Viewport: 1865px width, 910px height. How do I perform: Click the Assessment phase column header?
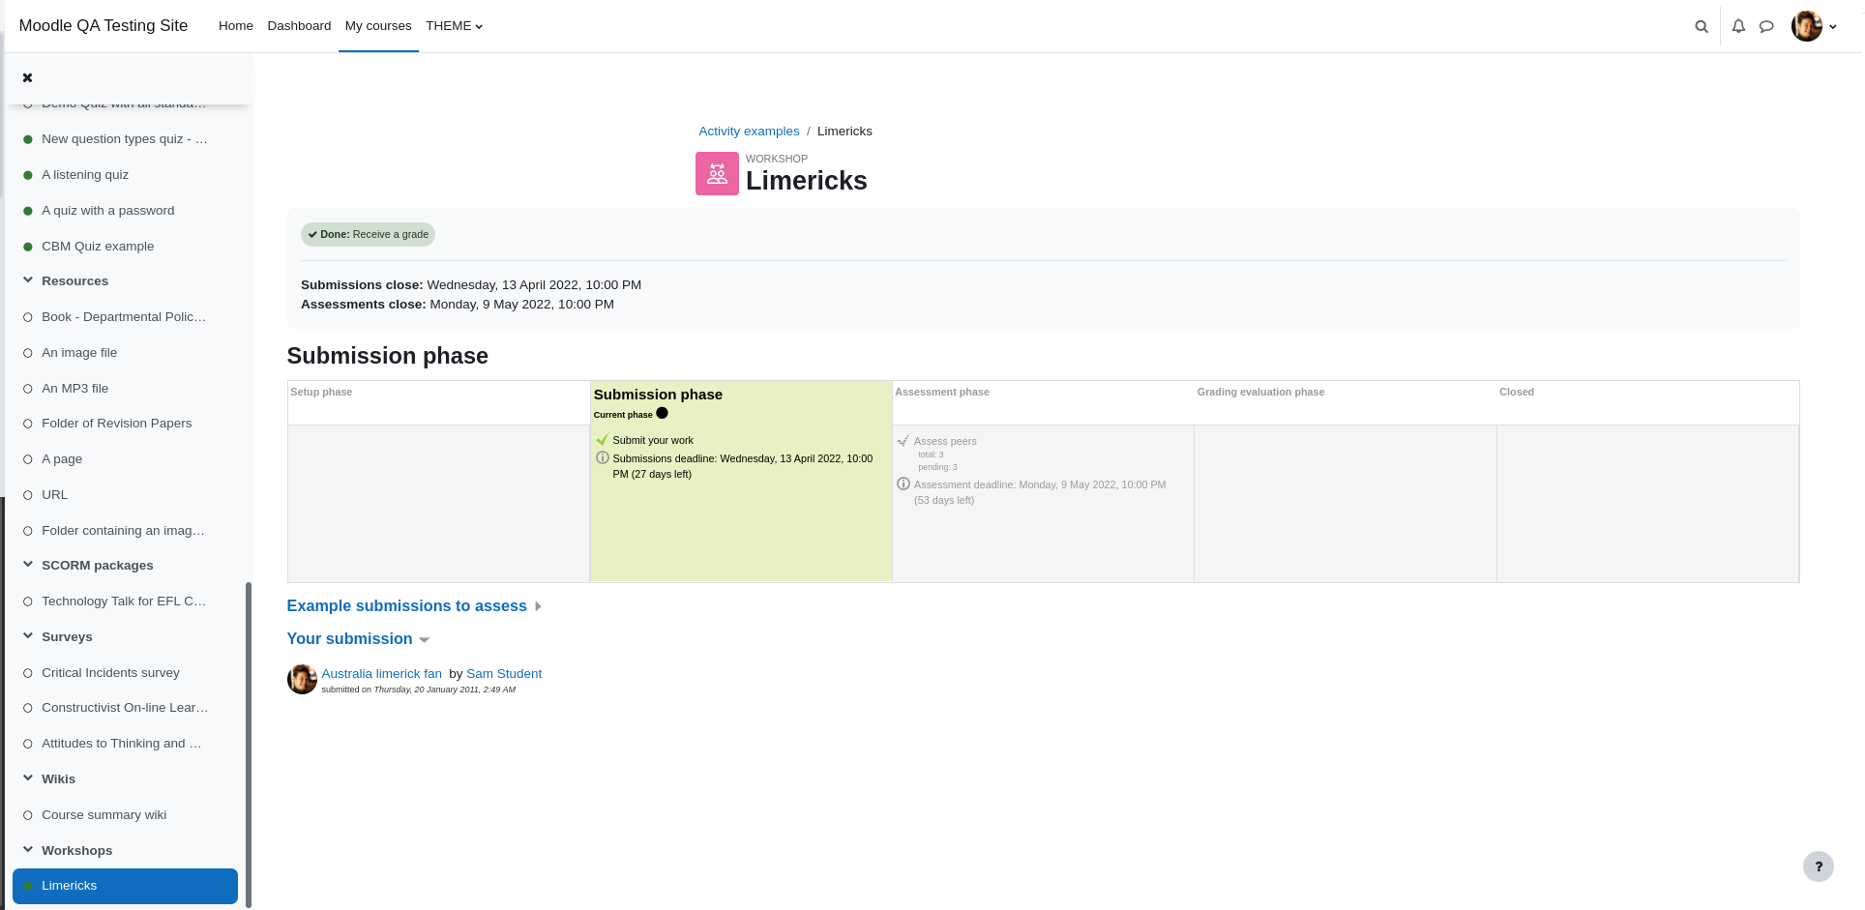(942, 392)
